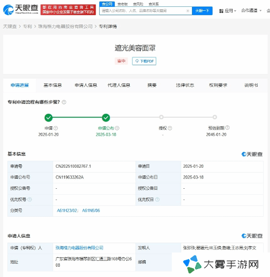The height and width of the screenshot is (277, 270).
Task: Select the 查风险 search tab
Action: [138, 4]
